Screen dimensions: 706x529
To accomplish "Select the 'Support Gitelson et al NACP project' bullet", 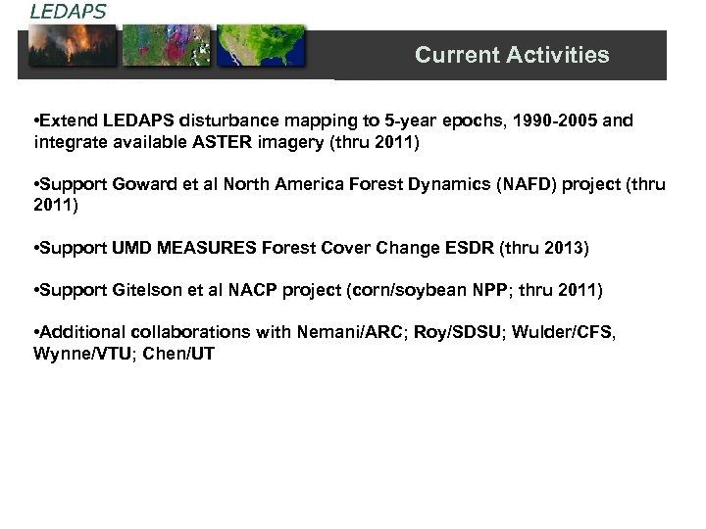I will pyautogui.click(x=318, y=290).
